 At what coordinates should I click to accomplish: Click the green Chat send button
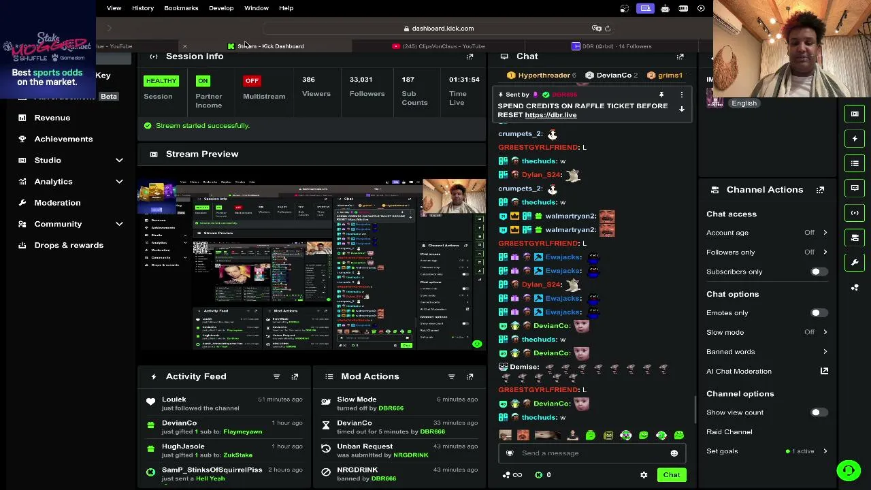pyautogui.click(x=672, y=475)
